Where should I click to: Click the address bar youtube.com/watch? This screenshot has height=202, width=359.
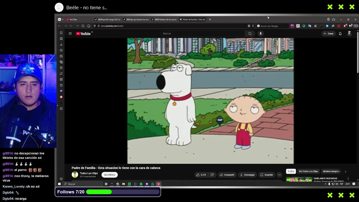(112, 26)
